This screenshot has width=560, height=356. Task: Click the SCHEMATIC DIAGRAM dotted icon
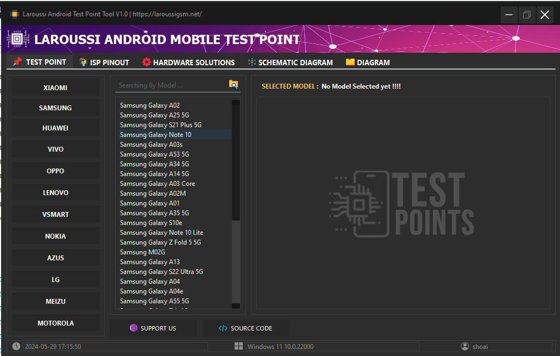click(x=251, y=62)
